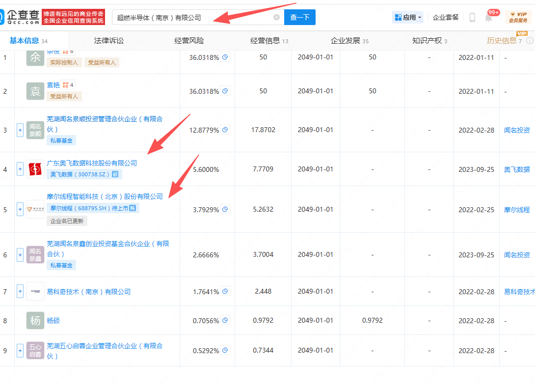Click 受益所有人 tag under 袁艳

(64, 96)
